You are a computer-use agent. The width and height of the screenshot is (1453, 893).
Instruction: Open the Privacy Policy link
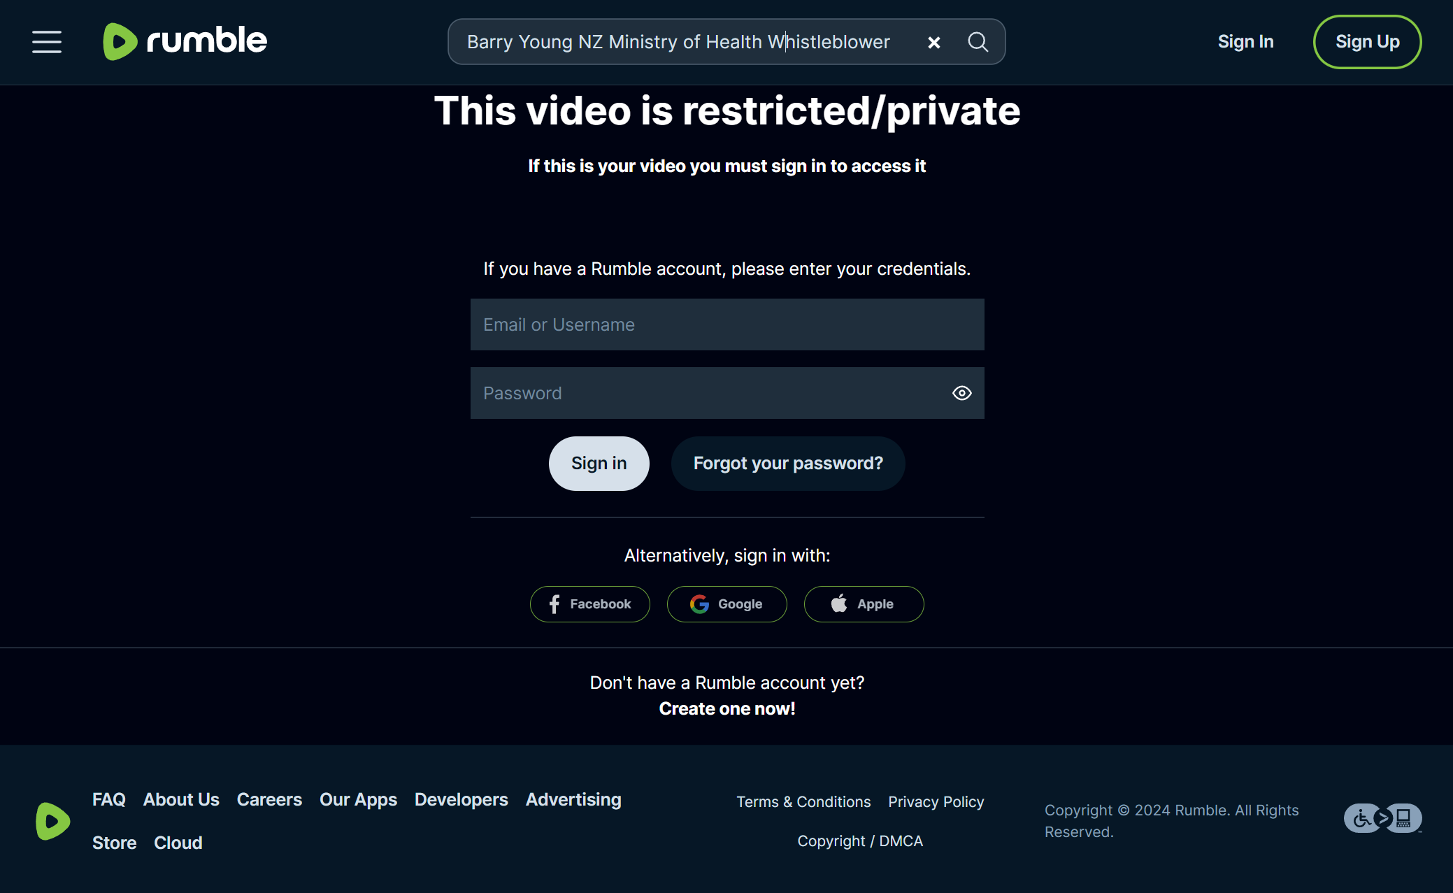pos(936,802)
